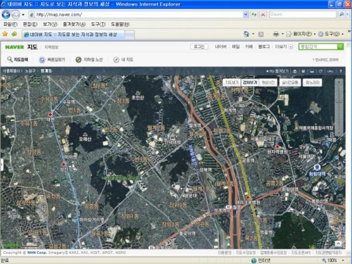Toggle the 실시간교통 traffic layer
Screen dimensions: 352x264
[x=290, y=83]
